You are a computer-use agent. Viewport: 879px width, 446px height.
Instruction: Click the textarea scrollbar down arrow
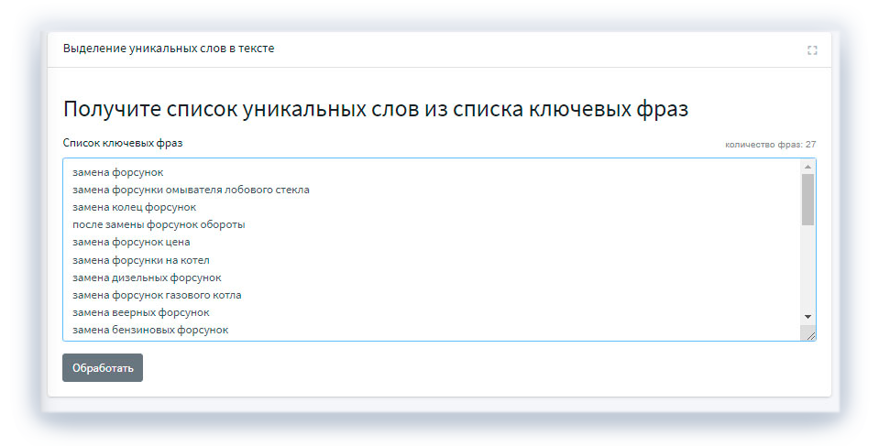click(808, 316)
